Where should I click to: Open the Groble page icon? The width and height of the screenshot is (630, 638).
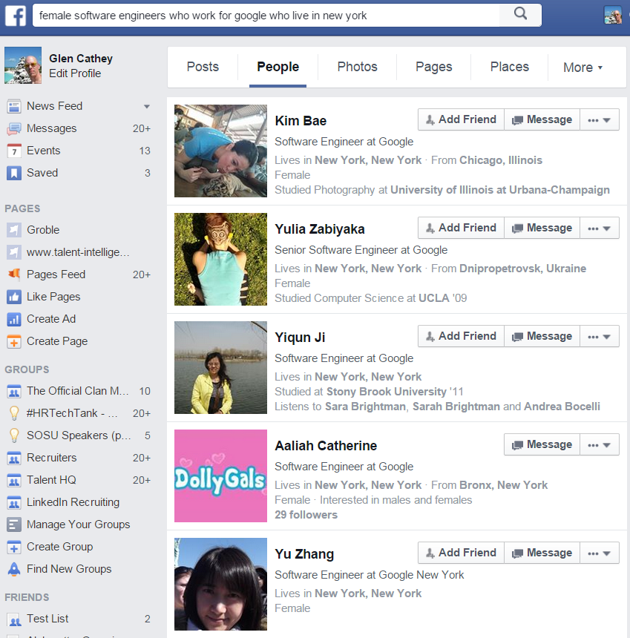tap(14, 230)
